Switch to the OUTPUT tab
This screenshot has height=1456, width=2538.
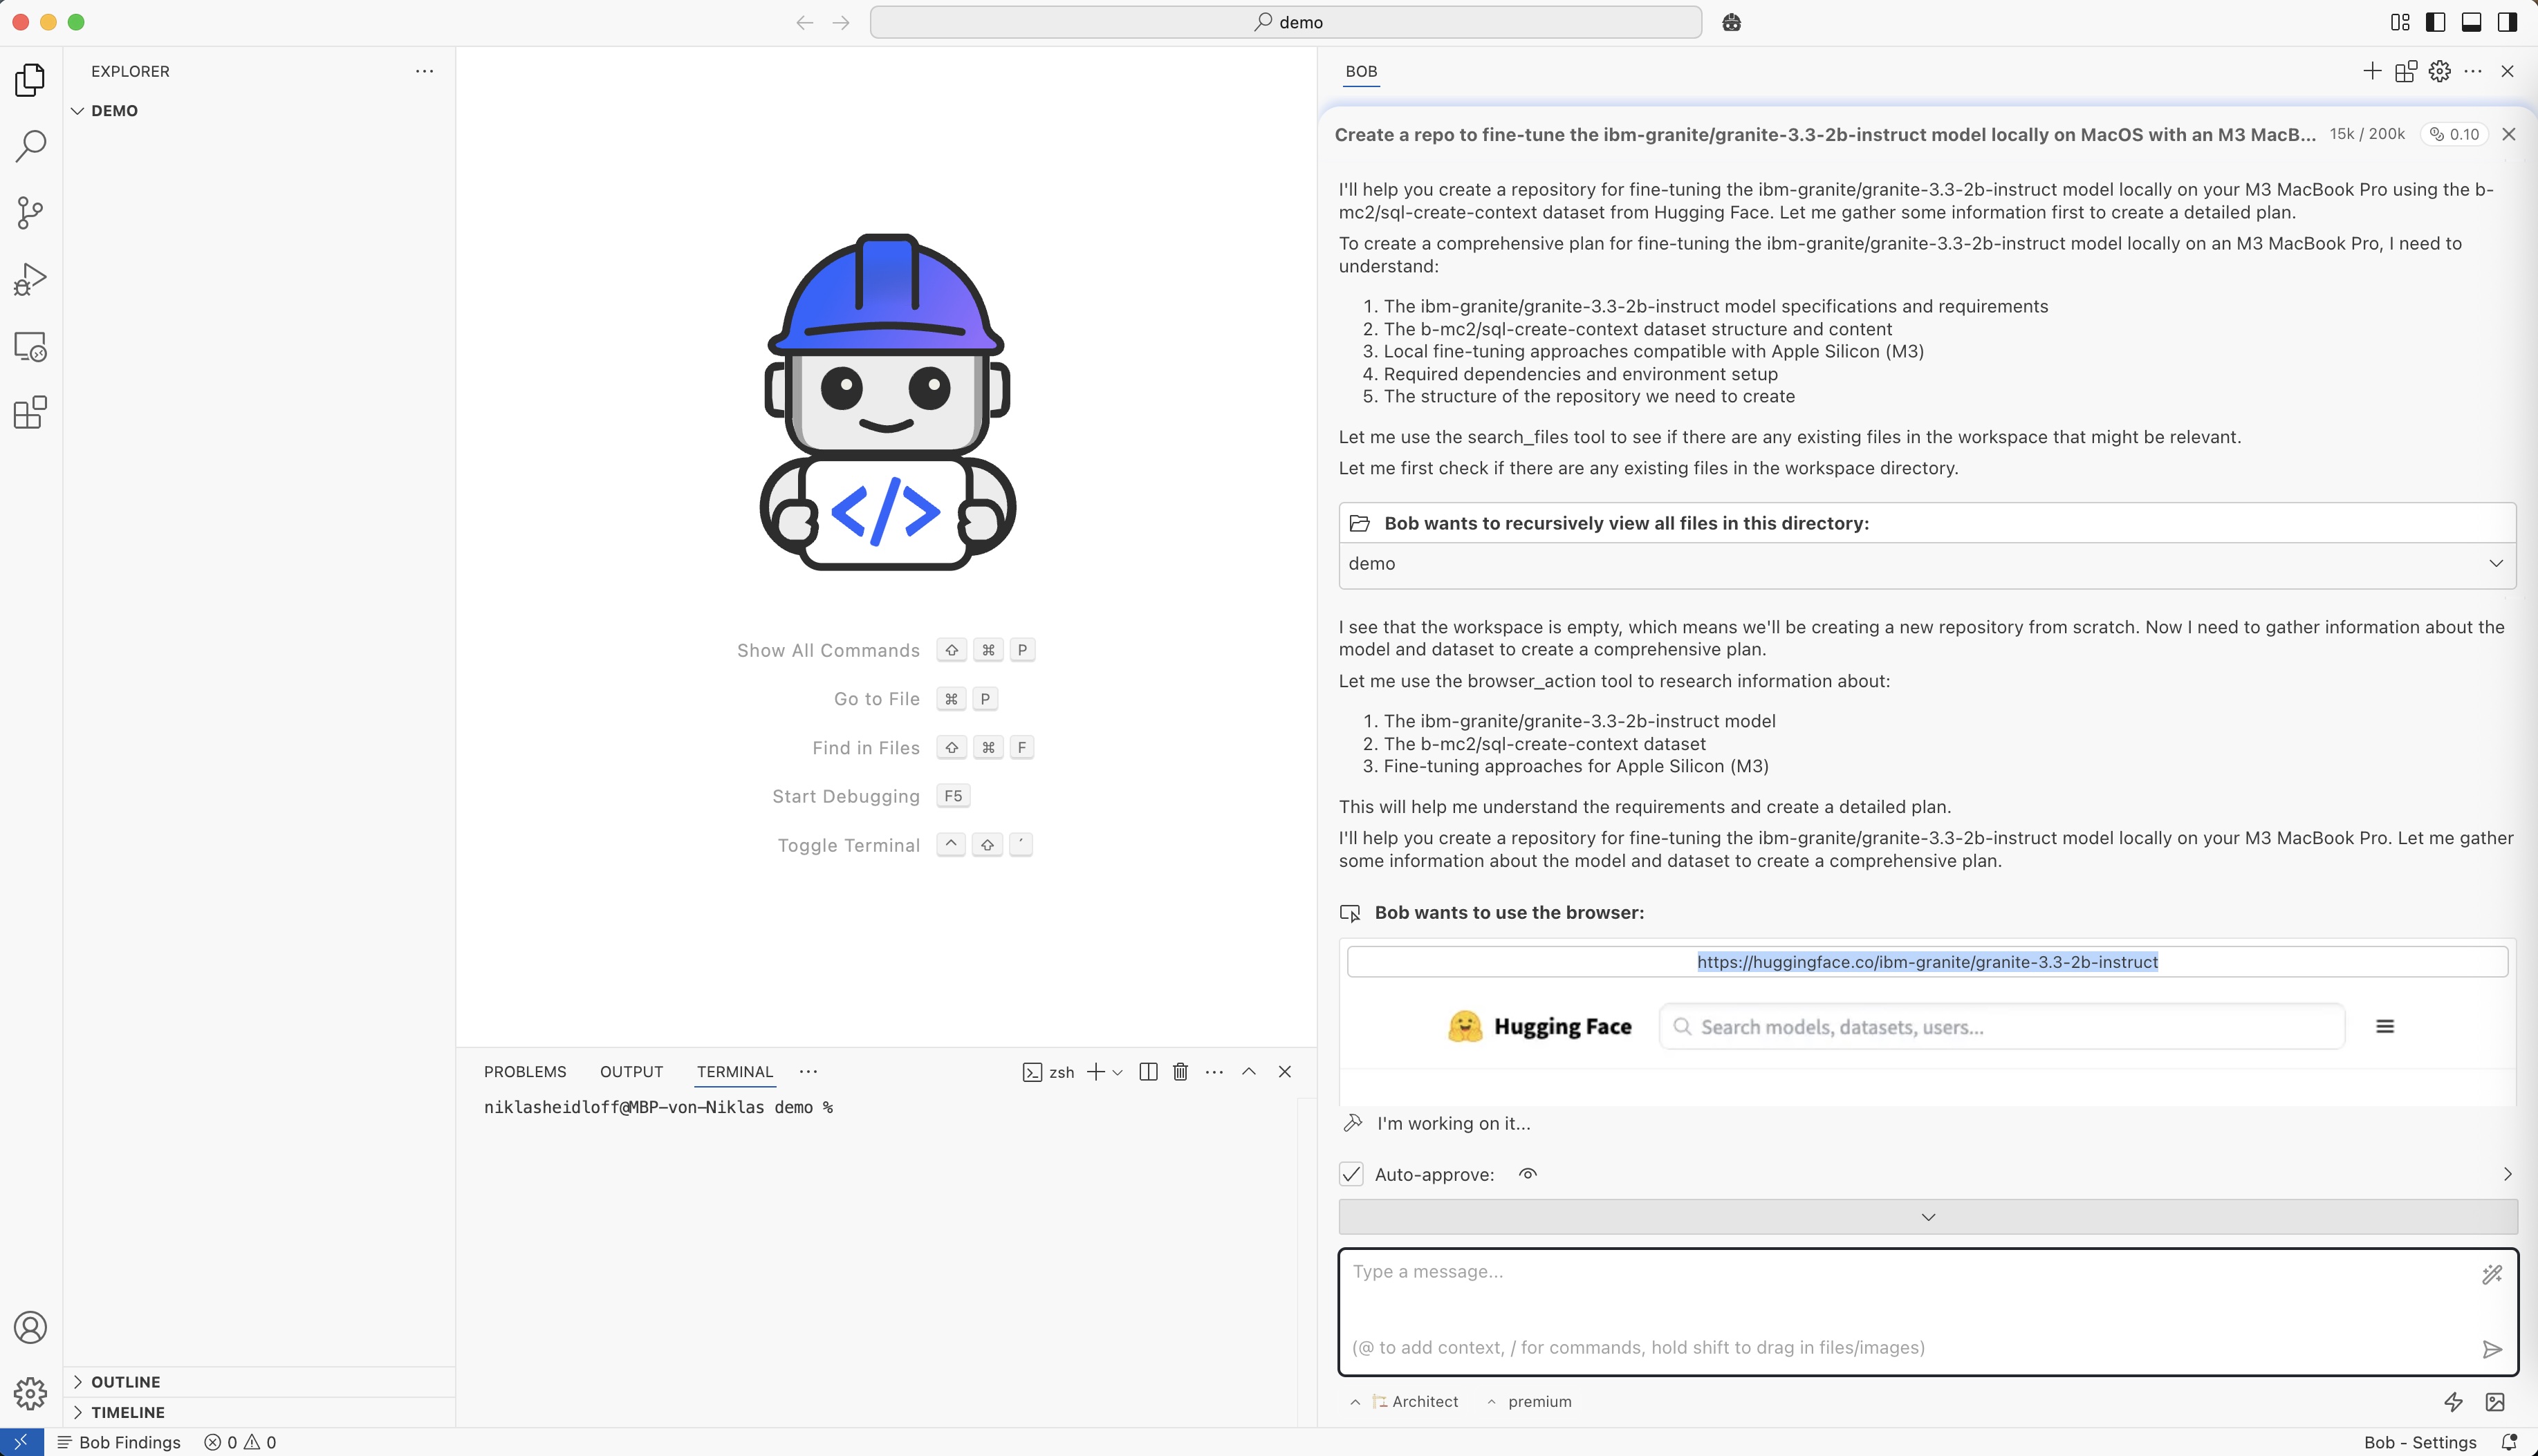[x=631, y=1072]
